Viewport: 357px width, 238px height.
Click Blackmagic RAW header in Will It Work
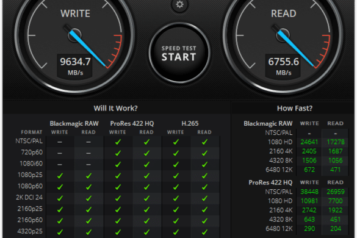pyautogui.click(x=74, y=123)
